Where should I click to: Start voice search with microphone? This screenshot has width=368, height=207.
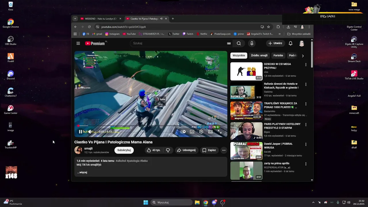click(252, 43)
